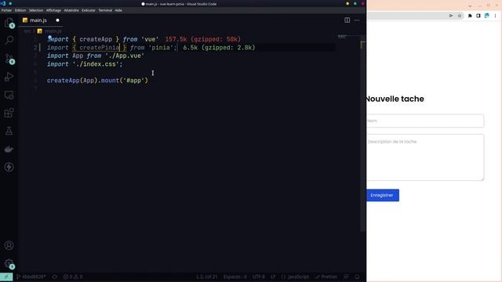Click the Nouvelle tache heading in browser
Viewport: 502px width, 282px height.
(x=395, y=99)
